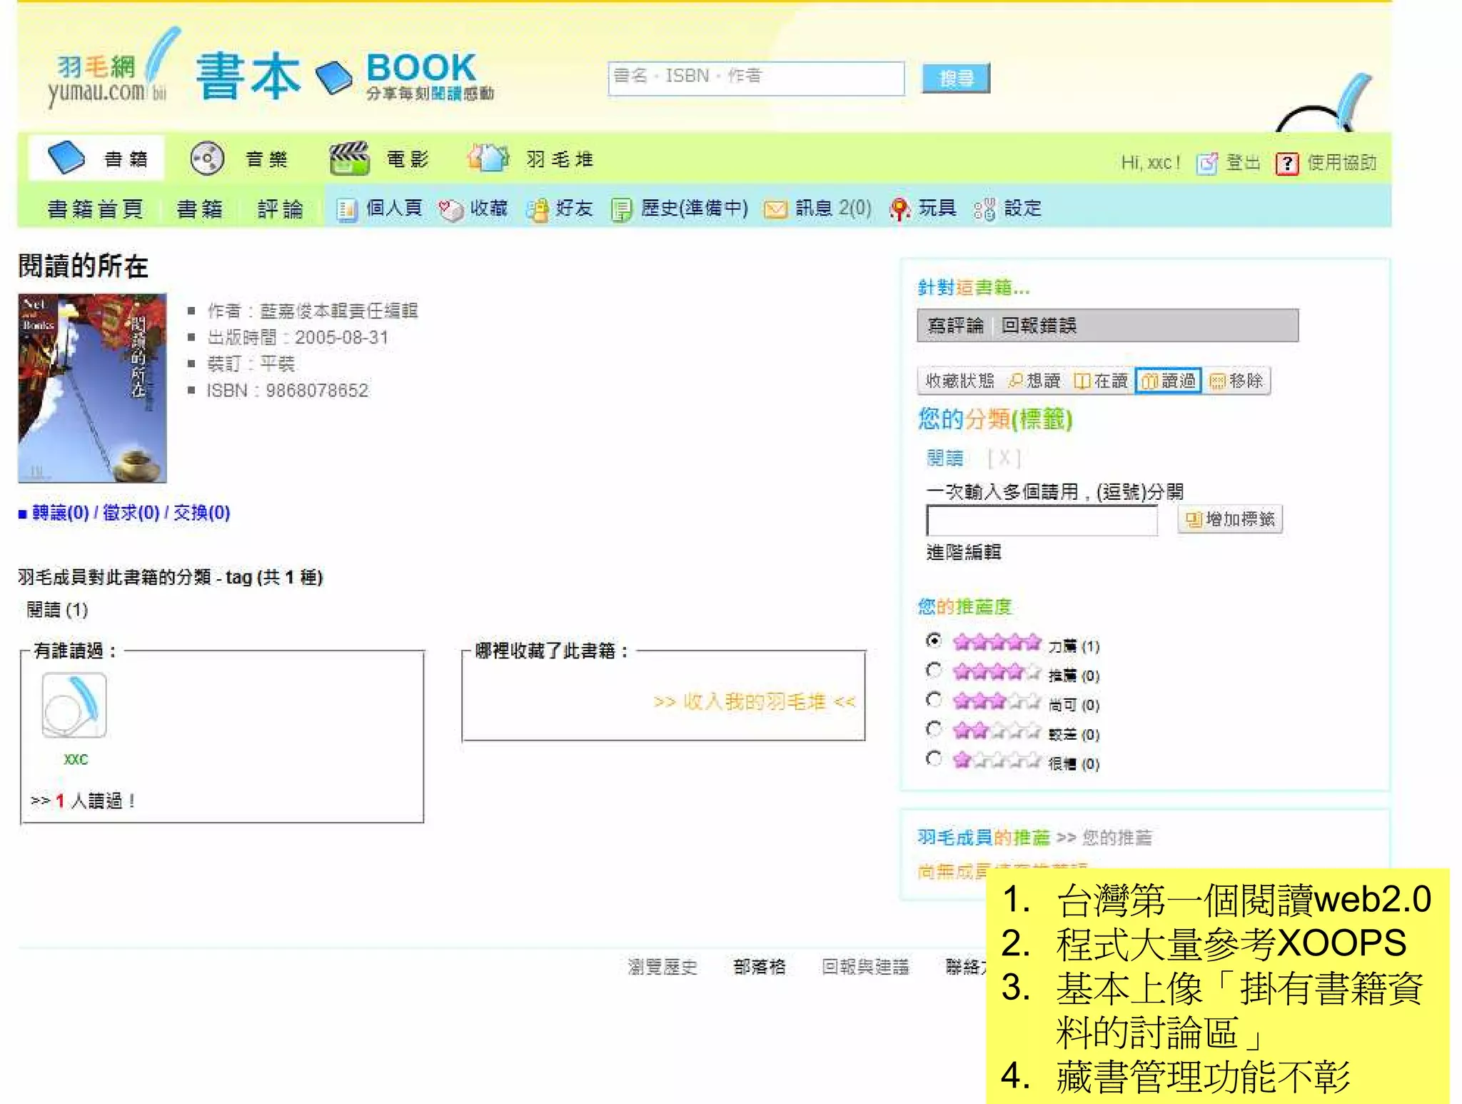Open Messages envelope icon

[x=775, y=209]
